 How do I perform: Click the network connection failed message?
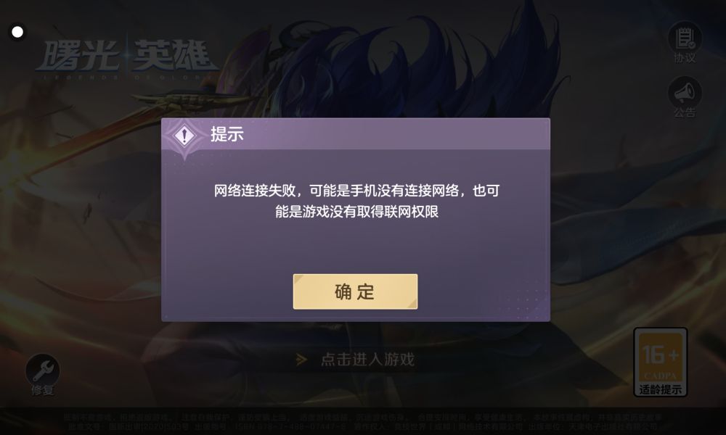click(x=356, y=201)
